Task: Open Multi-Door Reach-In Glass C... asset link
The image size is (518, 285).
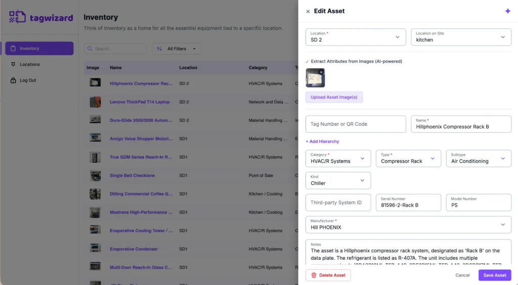Action: tap(141, 267)
